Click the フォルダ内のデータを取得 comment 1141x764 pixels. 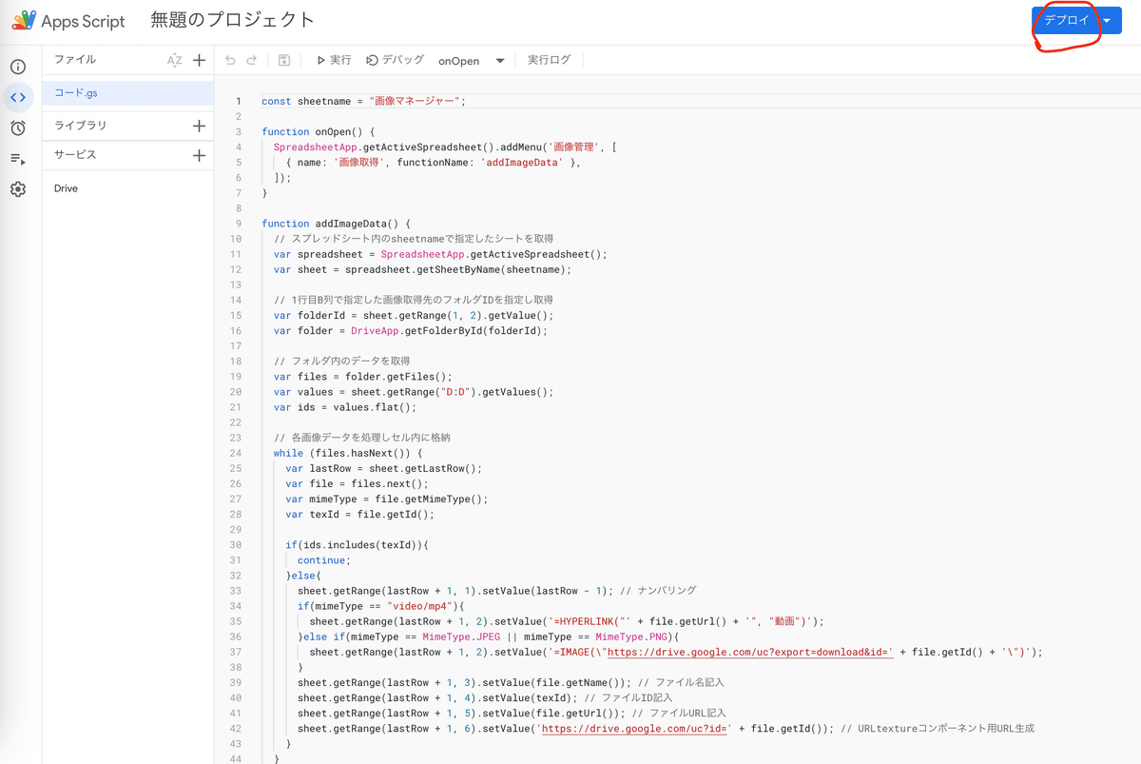coord(341,361)
